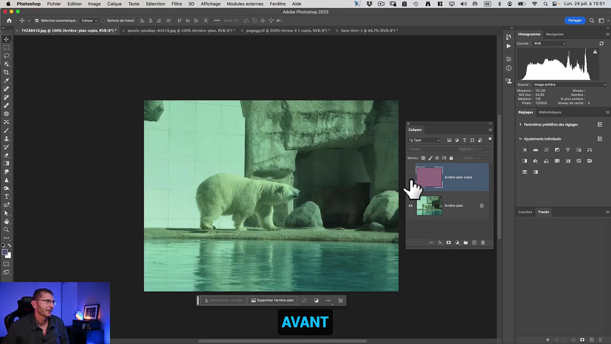Click the foreground color swatch
Image resolution: width=611 pixels, height=344 pixels.
5,252
